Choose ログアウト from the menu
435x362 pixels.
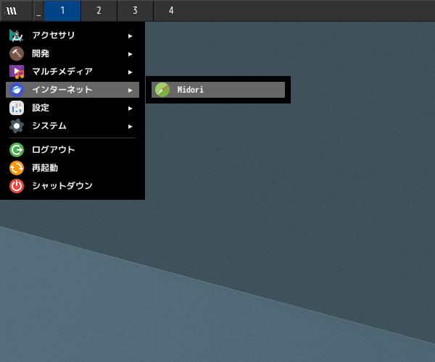coord(72,150)
